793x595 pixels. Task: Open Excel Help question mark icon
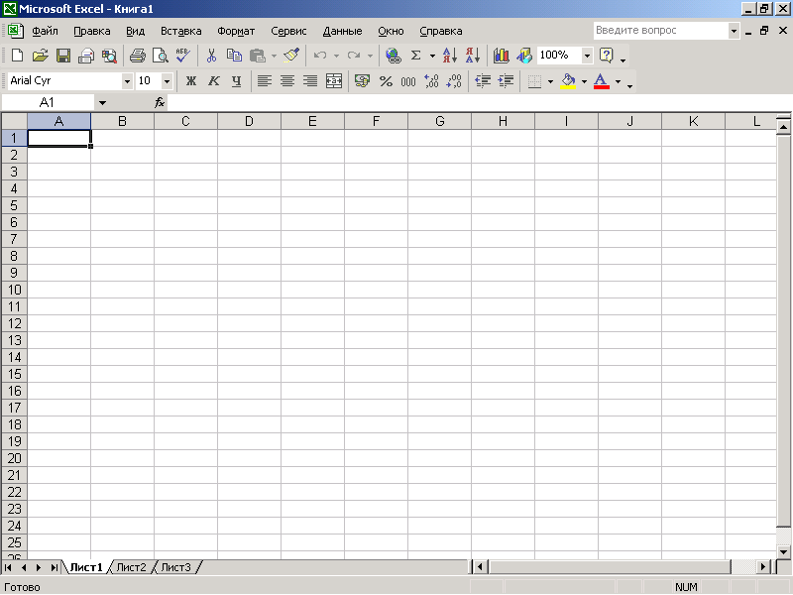click(x=606, y=56)
